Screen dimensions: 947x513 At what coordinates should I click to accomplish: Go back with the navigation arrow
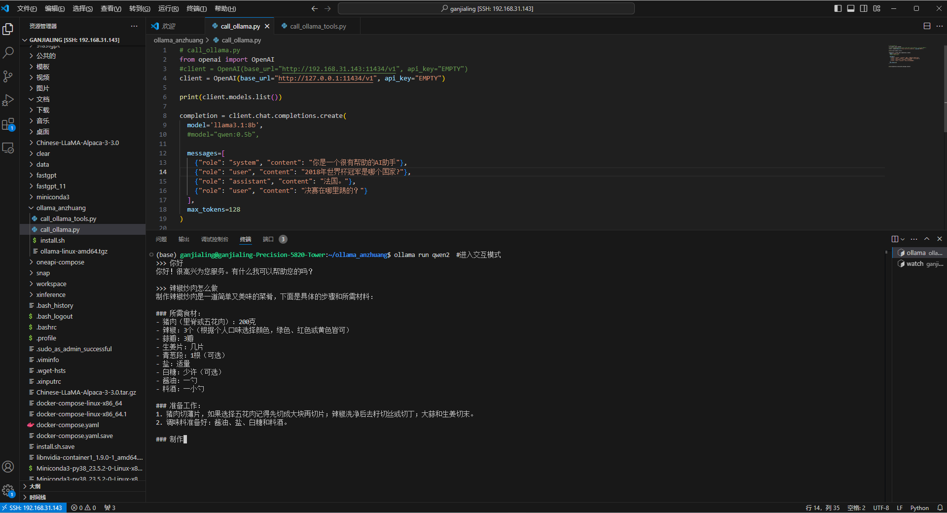(x=315, y=8)
